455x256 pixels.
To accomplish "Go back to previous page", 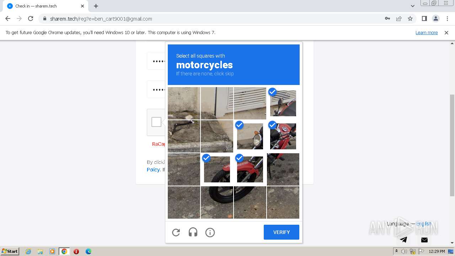I will [8, 18].
